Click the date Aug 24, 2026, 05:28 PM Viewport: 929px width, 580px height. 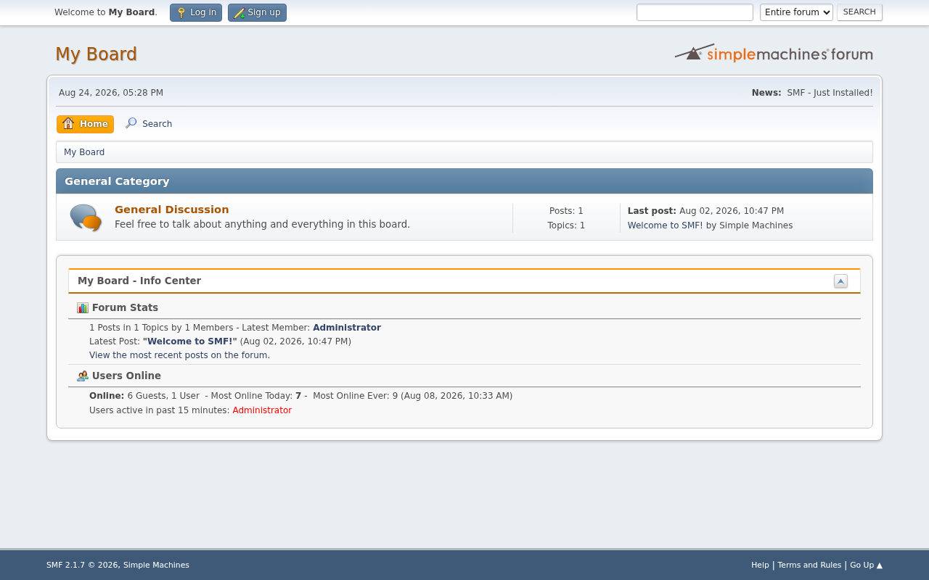[111, 93]
